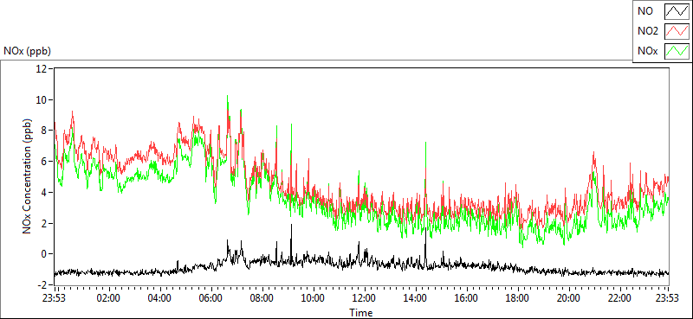The height and width of the screenshot is (319, 693).
Task: Click the NOx Concentration (ppb) axis label
Action: click(x=28, y=175)
